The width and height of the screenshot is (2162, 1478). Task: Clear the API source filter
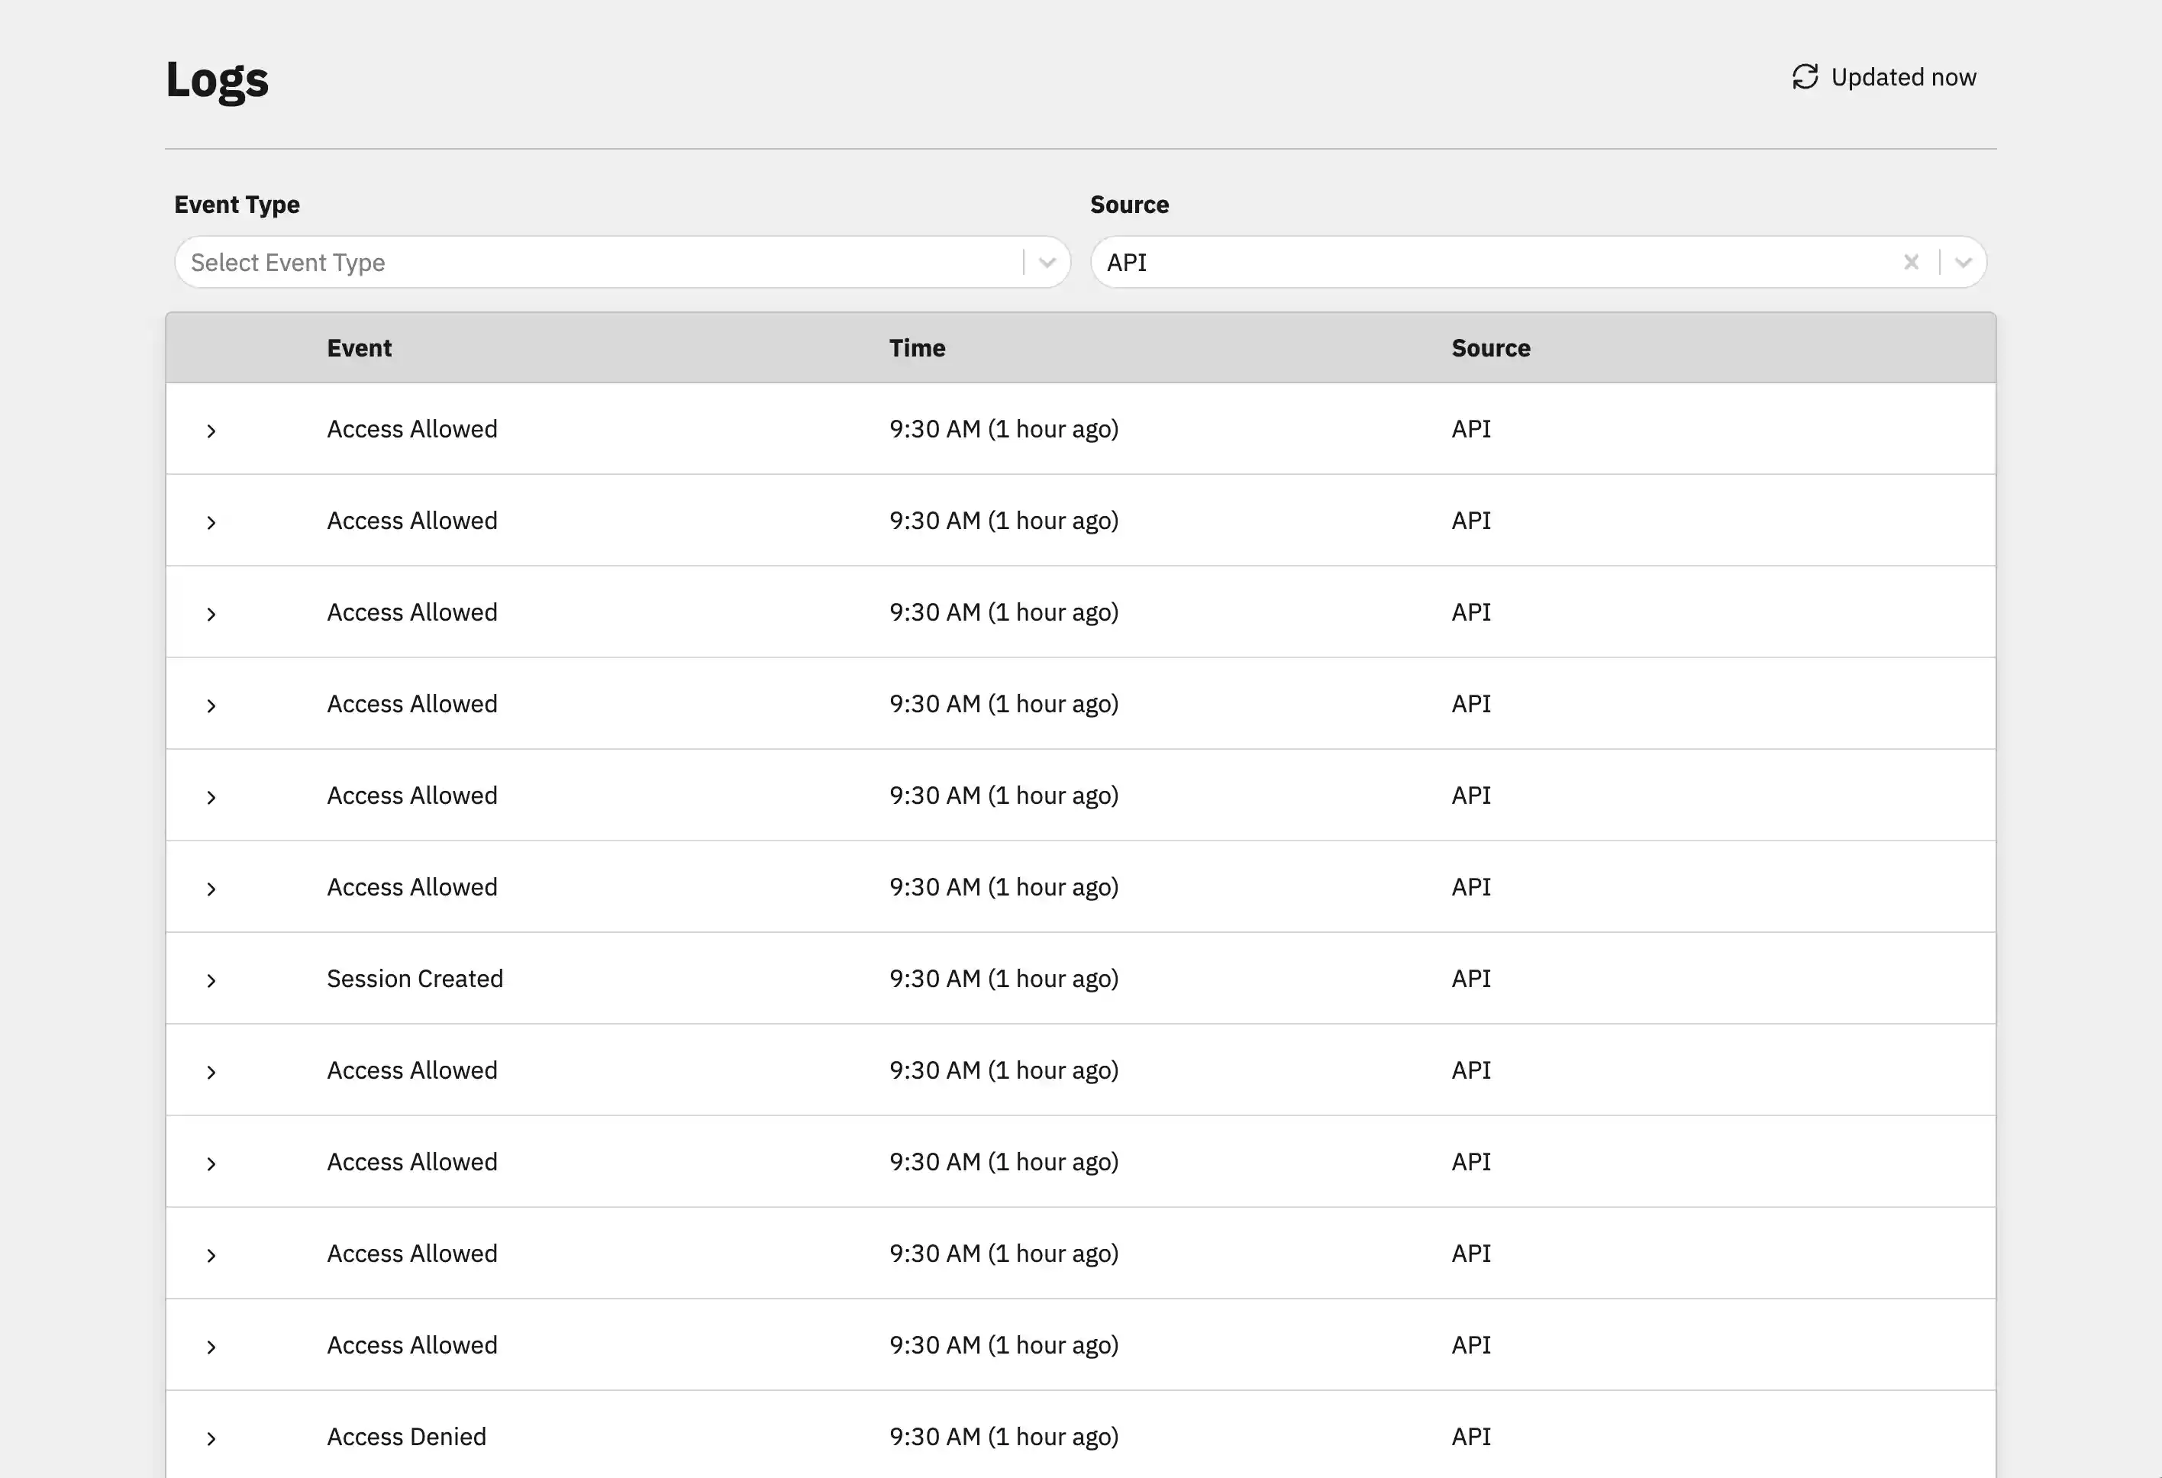point(1911,263)
